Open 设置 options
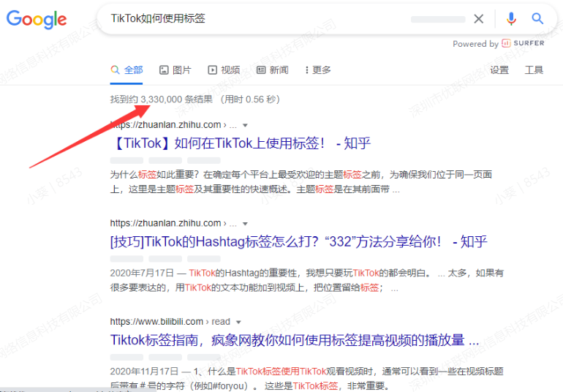This screenshot has height=392, width=563. [x=499, y=69]
